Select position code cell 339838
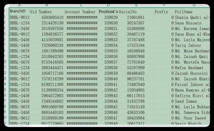 coord(108,68)
